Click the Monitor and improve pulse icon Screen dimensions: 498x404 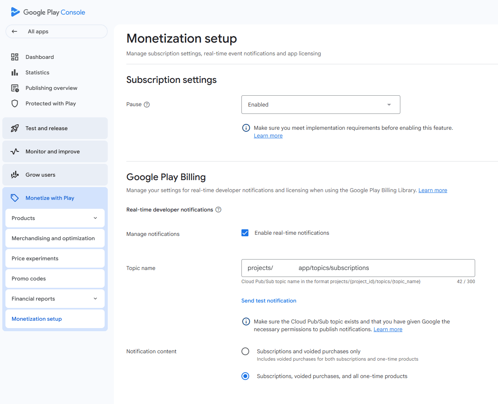pos(15,151)
